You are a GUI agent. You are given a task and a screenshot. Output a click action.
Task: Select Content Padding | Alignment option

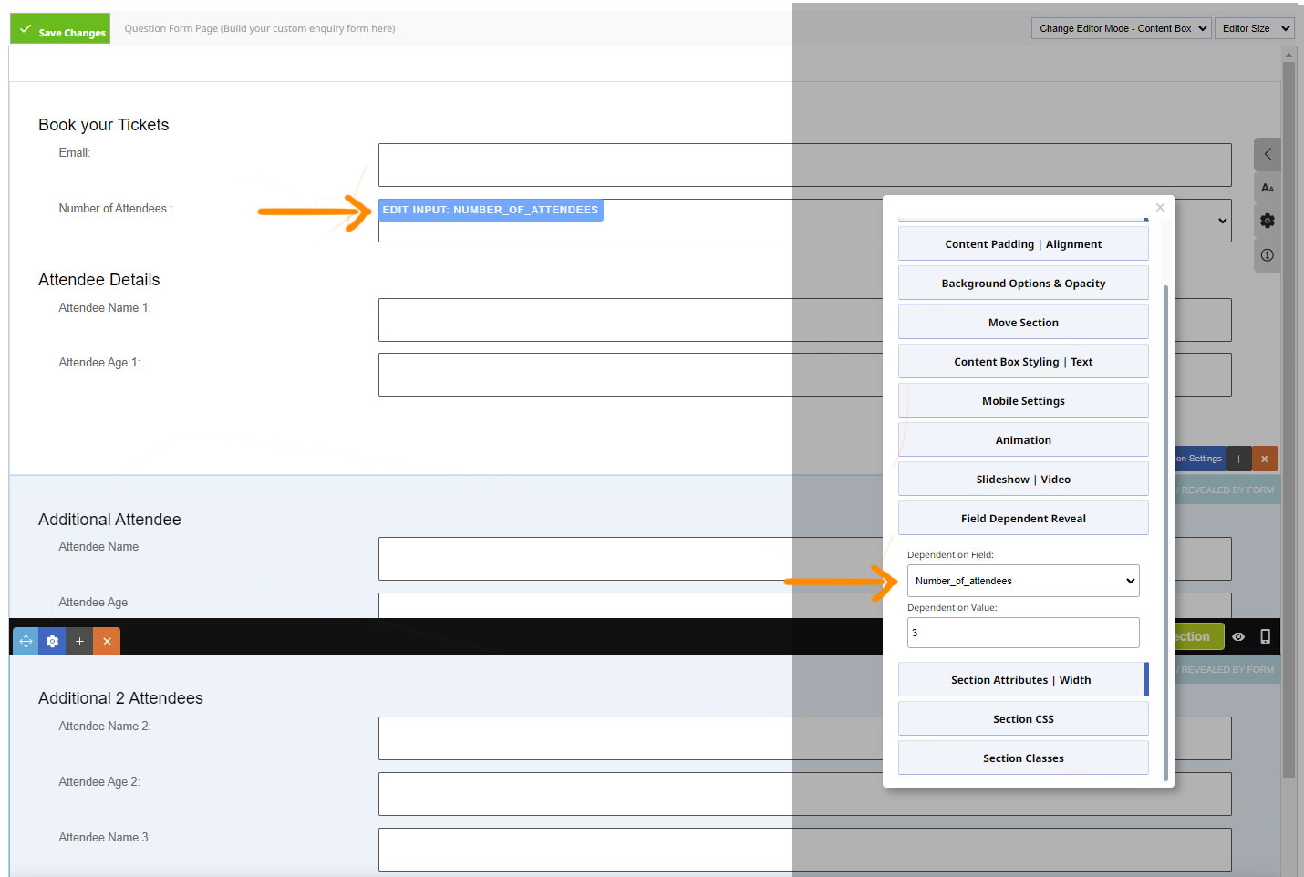pos(1022,244)
